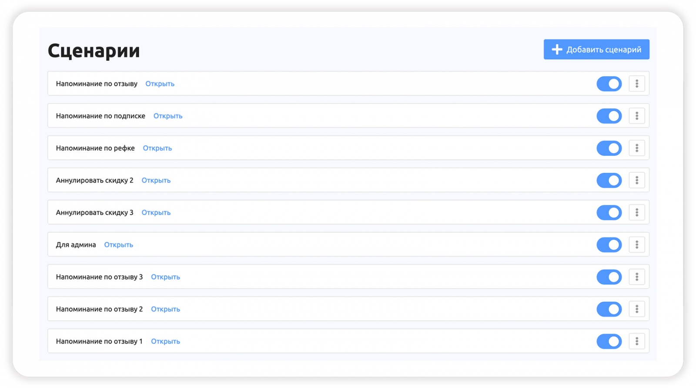Open the Напоминание по подписке scenario link
The width and height of the screenshot is (696, 388).
coord(168,116)
